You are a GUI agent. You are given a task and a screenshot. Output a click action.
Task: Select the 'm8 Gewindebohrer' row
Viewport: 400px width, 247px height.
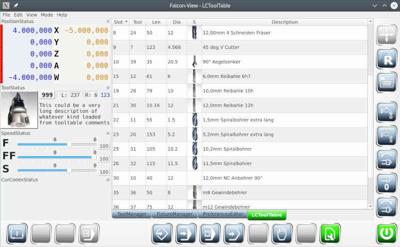240,193
